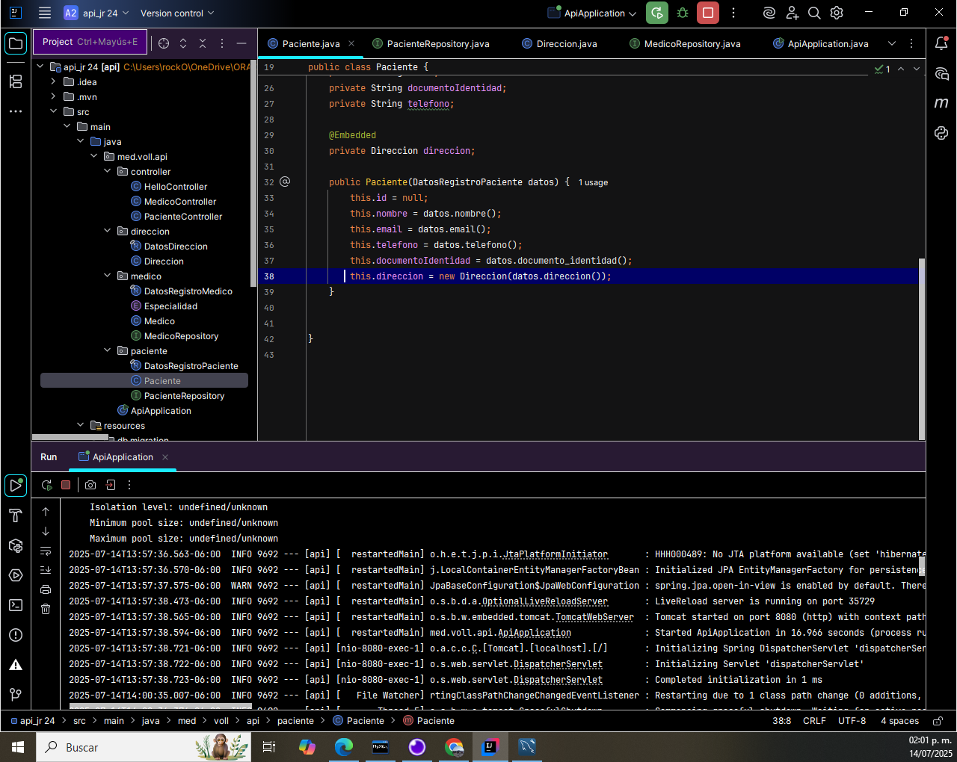Open IDE settings gear icon

(837, 13)
